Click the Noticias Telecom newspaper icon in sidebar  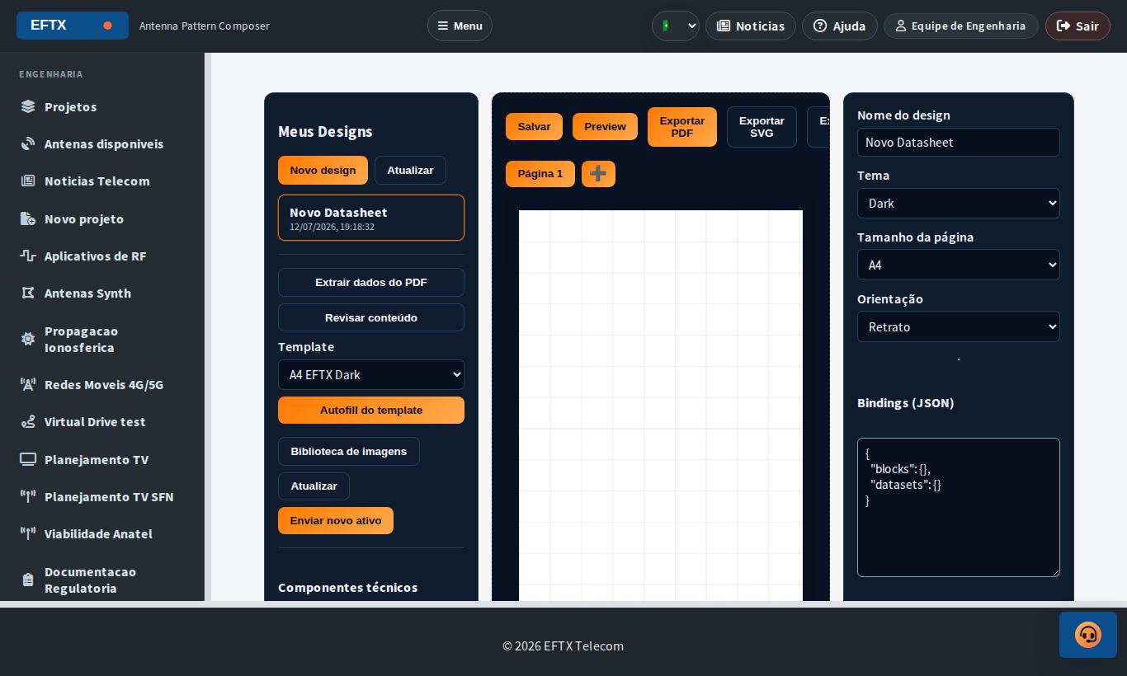[28, 181]
